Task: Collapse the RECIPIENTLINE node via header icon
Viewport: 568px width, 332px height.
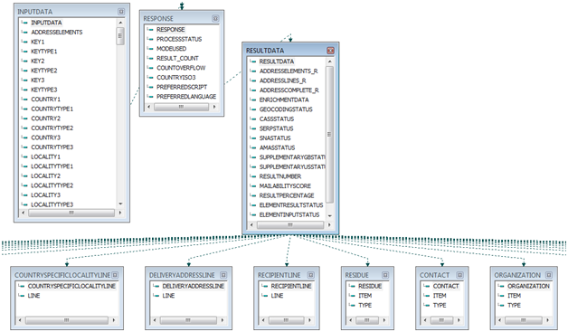Action: [x=311, y=275]
